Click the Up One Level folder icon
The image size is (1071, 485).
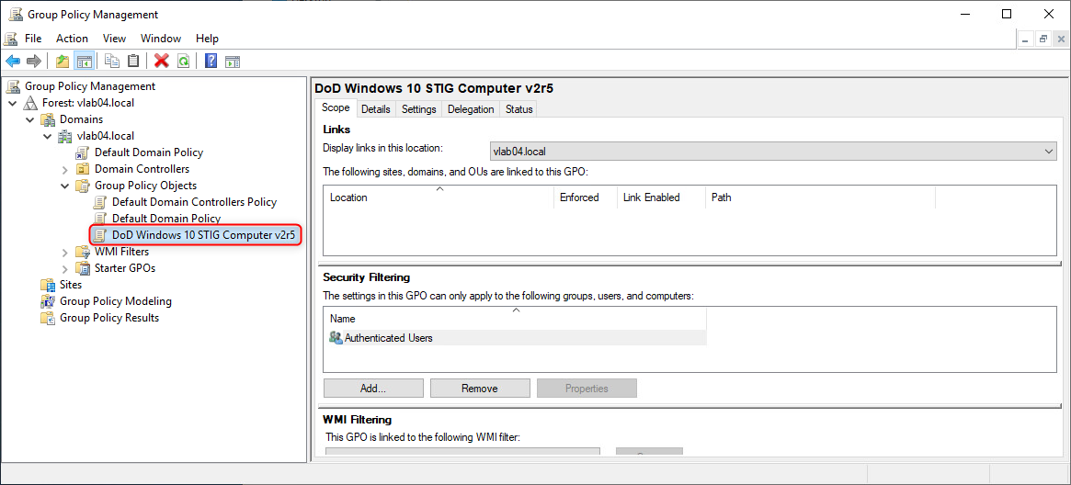63,62
